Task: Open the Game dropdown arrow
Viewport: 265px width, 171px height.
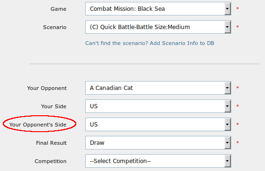Action: pyautogui.click(x=228, y=9)
